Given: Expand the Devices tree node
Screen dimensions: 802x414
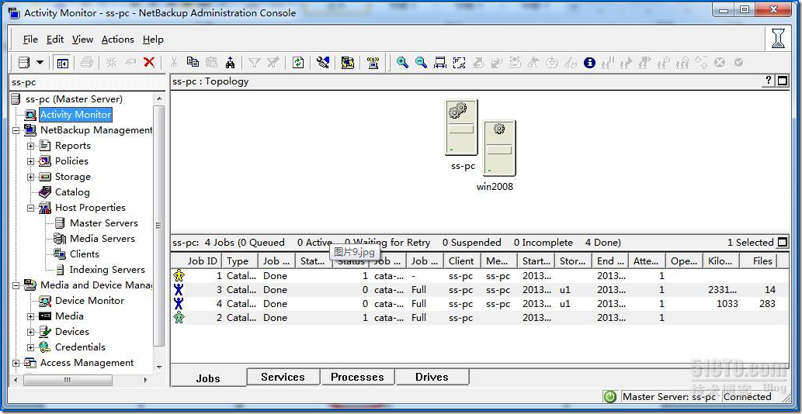Looking at the screenshot, I should click(x=31, y=333).
